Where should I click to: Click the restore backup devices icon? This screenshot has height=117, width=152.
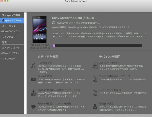point(95,93)
